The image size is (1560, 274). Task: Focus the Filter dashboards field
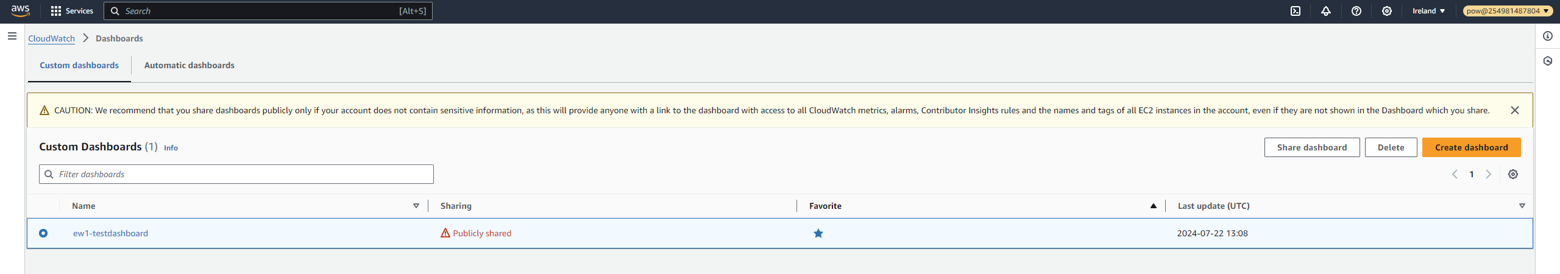click(236, 174)
